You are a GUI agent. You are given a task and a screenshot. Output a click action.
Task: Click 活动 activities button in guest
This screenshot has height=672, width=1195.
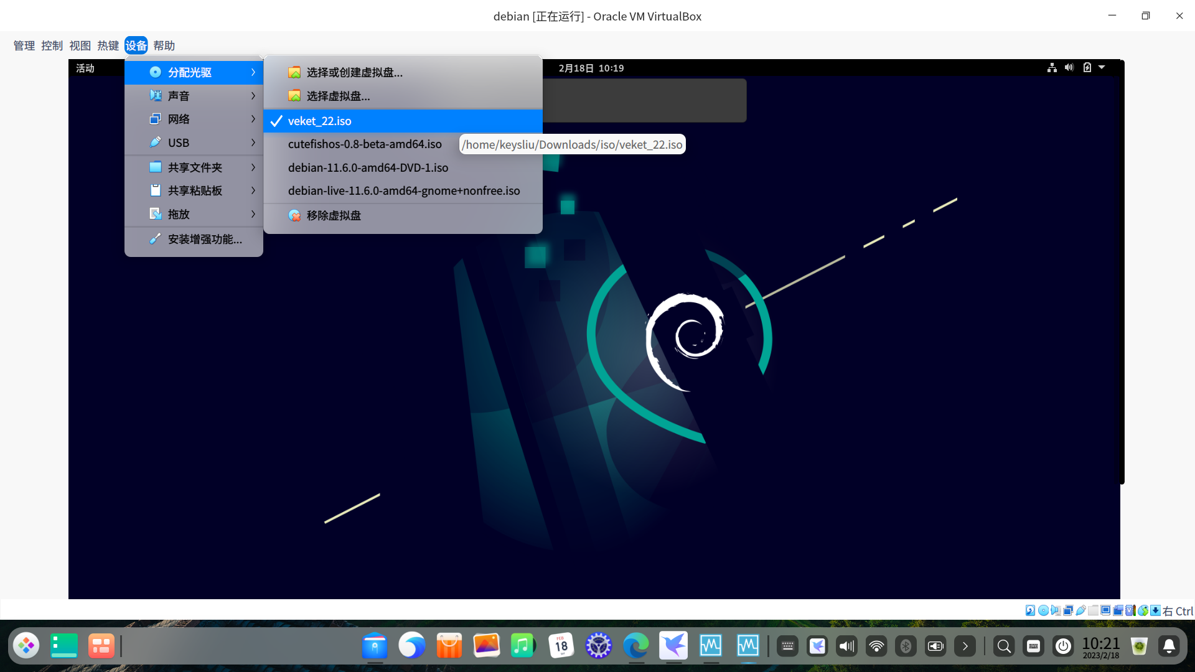pos(85,68)
